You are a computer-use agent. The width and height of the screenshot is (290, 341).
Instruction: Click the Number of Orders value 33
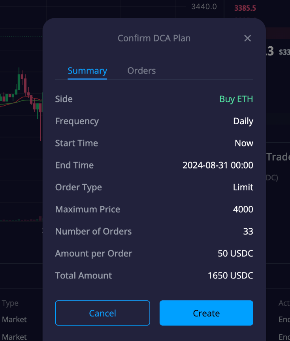248,231
